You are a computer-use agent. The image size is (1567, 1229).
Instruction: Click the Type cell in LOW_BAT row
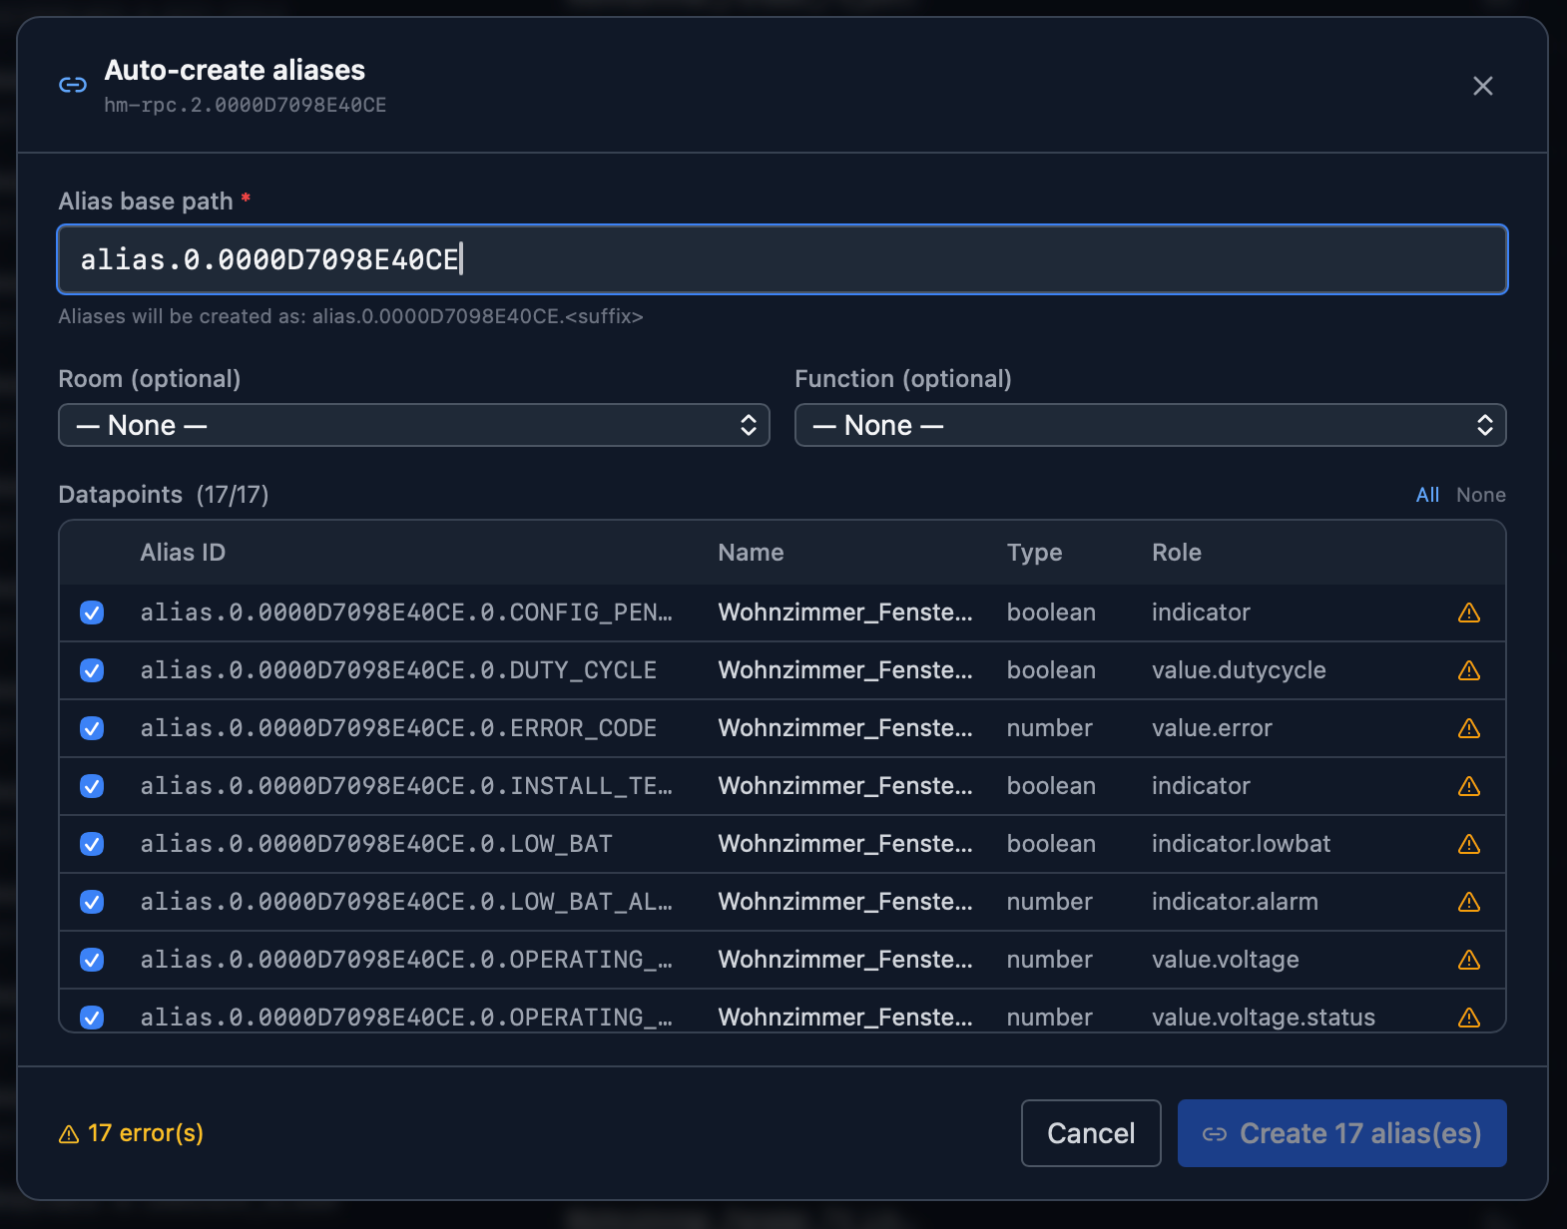[x=1051, y=844]
